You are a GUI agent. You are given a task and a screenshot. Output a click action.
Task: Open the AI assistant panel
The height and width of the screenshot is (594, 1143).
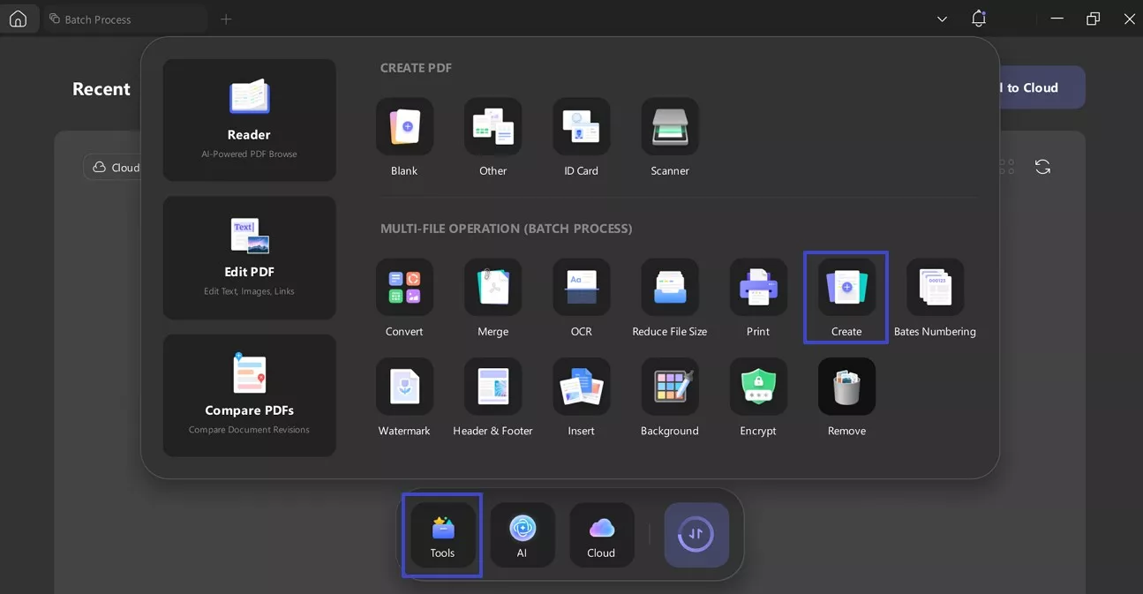[522, 534]
